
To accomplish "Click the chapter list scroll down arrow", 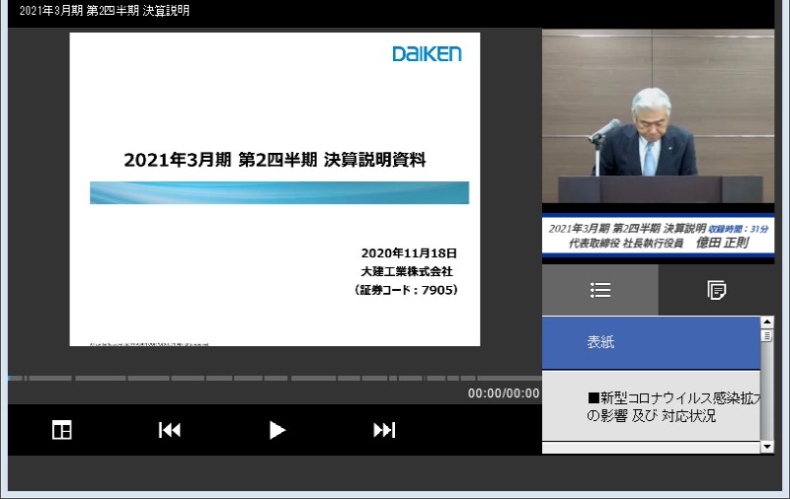I will (767, 446).
